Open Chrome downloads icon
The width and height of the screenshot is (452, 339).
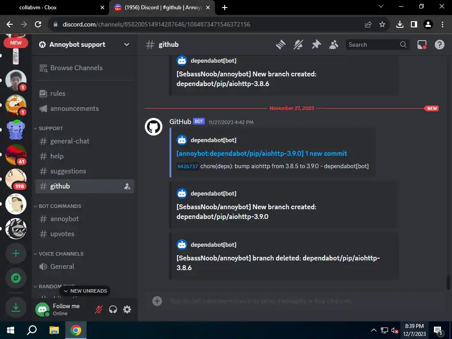point(400,25)
